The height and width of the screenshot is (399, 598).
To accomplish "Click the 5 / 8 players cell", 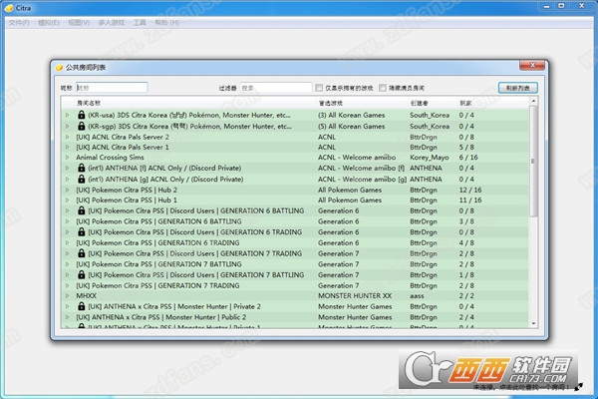I will (466, 147).
